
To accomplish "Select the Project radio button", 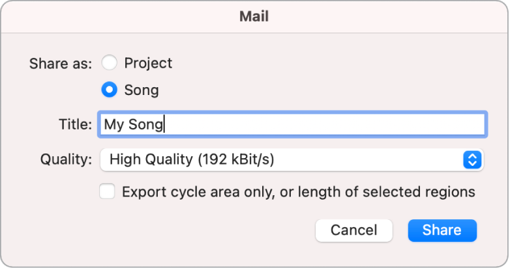I will (110, 63).
